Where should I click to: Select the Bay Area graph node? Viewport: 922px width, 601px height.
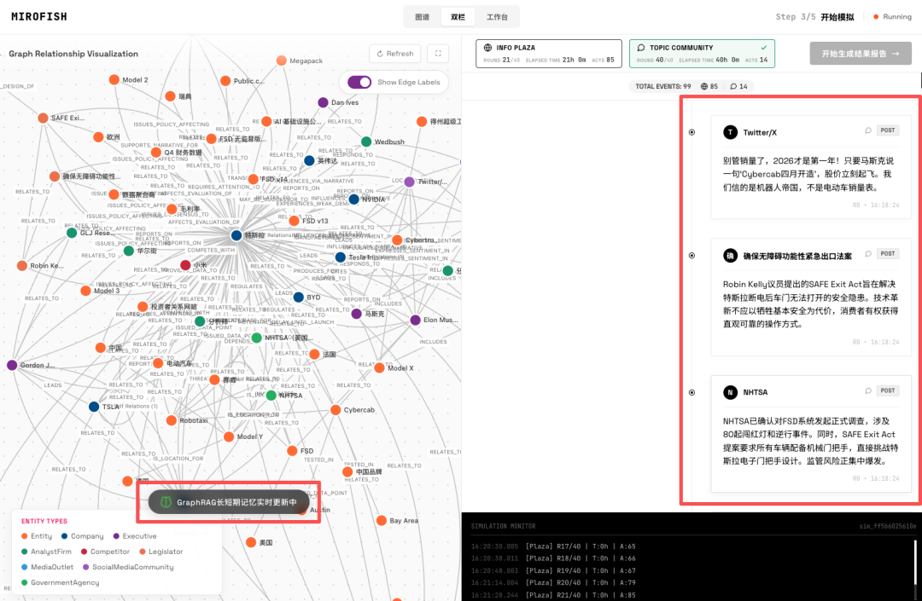[381, 520]
